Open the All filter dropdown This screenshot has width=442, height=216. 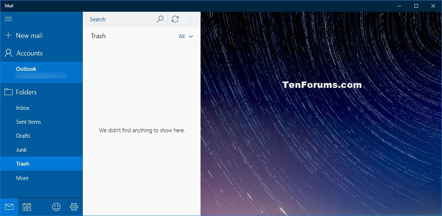[x=186, y=36]
